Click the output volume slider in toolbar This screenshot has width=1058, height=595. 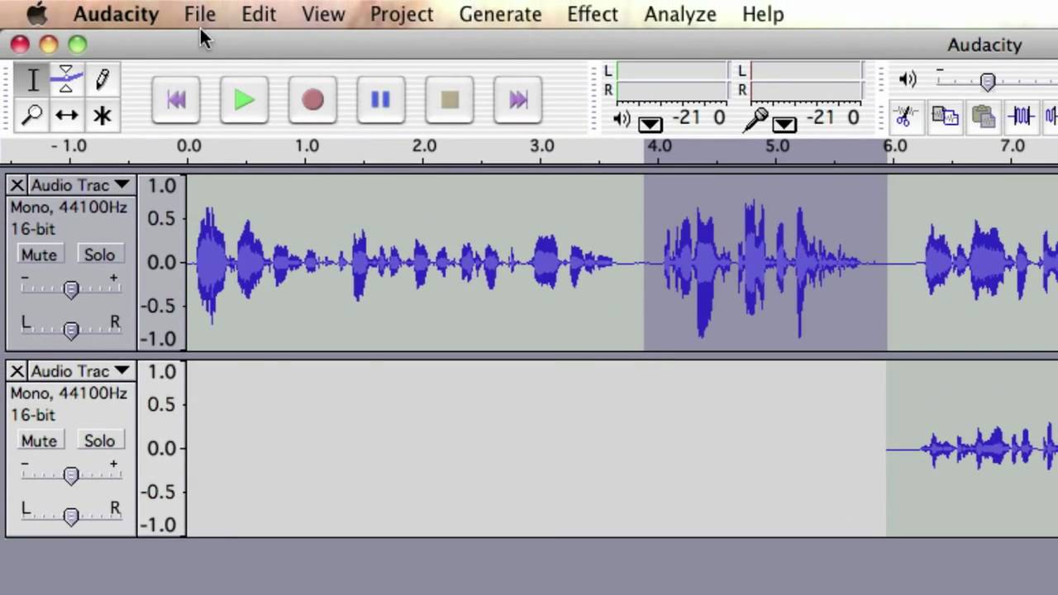pos(987,81)
